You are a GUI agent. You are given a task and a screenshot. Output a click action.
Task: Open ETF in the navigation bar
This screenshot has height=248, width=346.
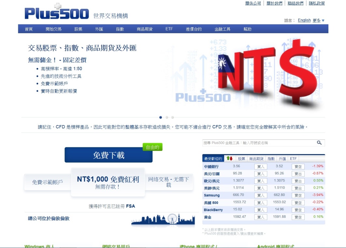[x=169, y=29]
